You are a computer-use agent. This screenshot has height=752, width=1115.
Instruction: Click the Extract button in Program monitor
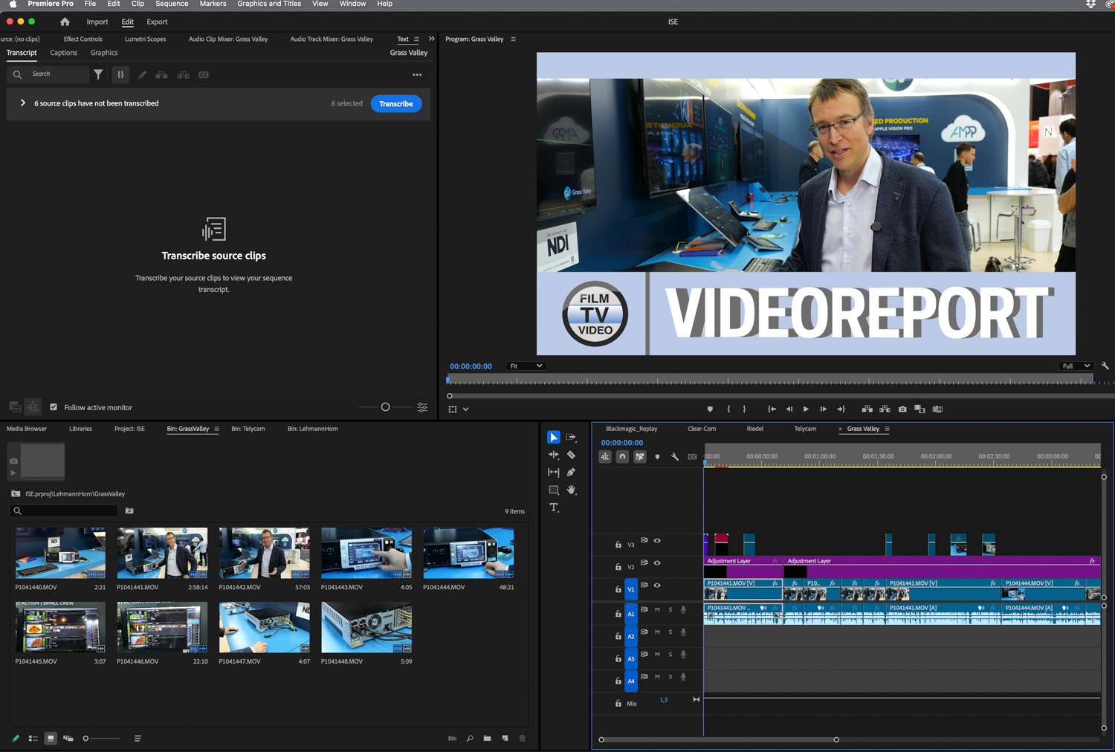pyautogui.click(x=885, y=409)
